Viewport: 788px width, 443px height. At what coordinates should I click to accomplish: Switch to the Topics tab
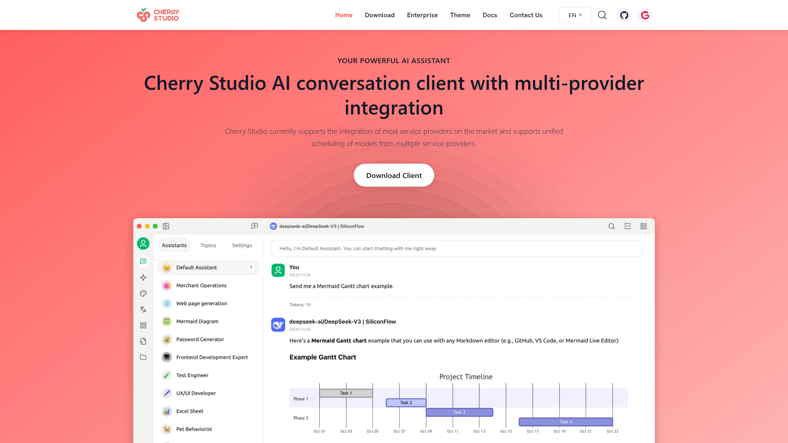point(208,245)
